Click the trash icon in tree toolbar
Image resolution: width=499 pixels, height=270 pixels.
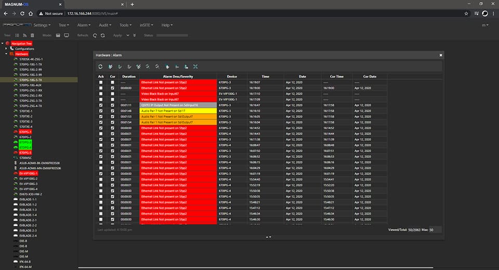click(32, 35)
